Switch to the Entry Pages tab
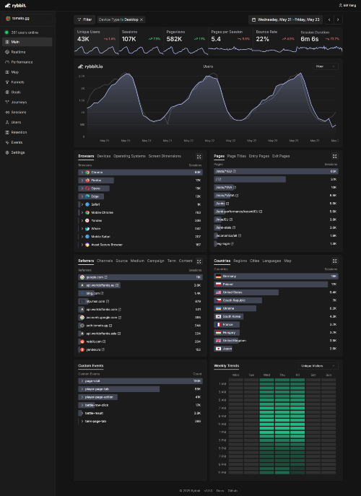Viewport: 361px width, 496px height. tap(259, 156)
